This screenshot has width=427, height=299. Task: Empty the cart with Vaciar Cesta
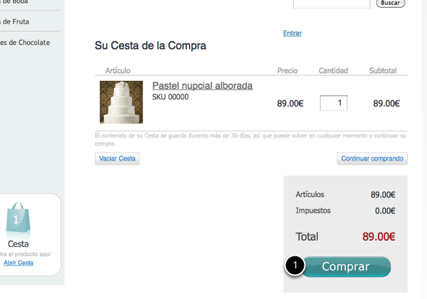coord(117,158)
